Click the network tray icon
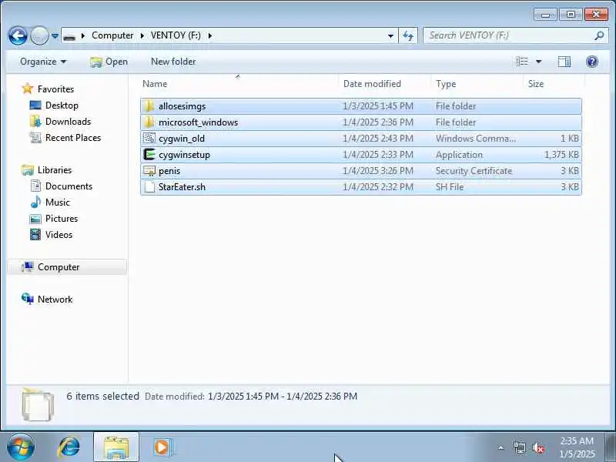 [519, 447]
